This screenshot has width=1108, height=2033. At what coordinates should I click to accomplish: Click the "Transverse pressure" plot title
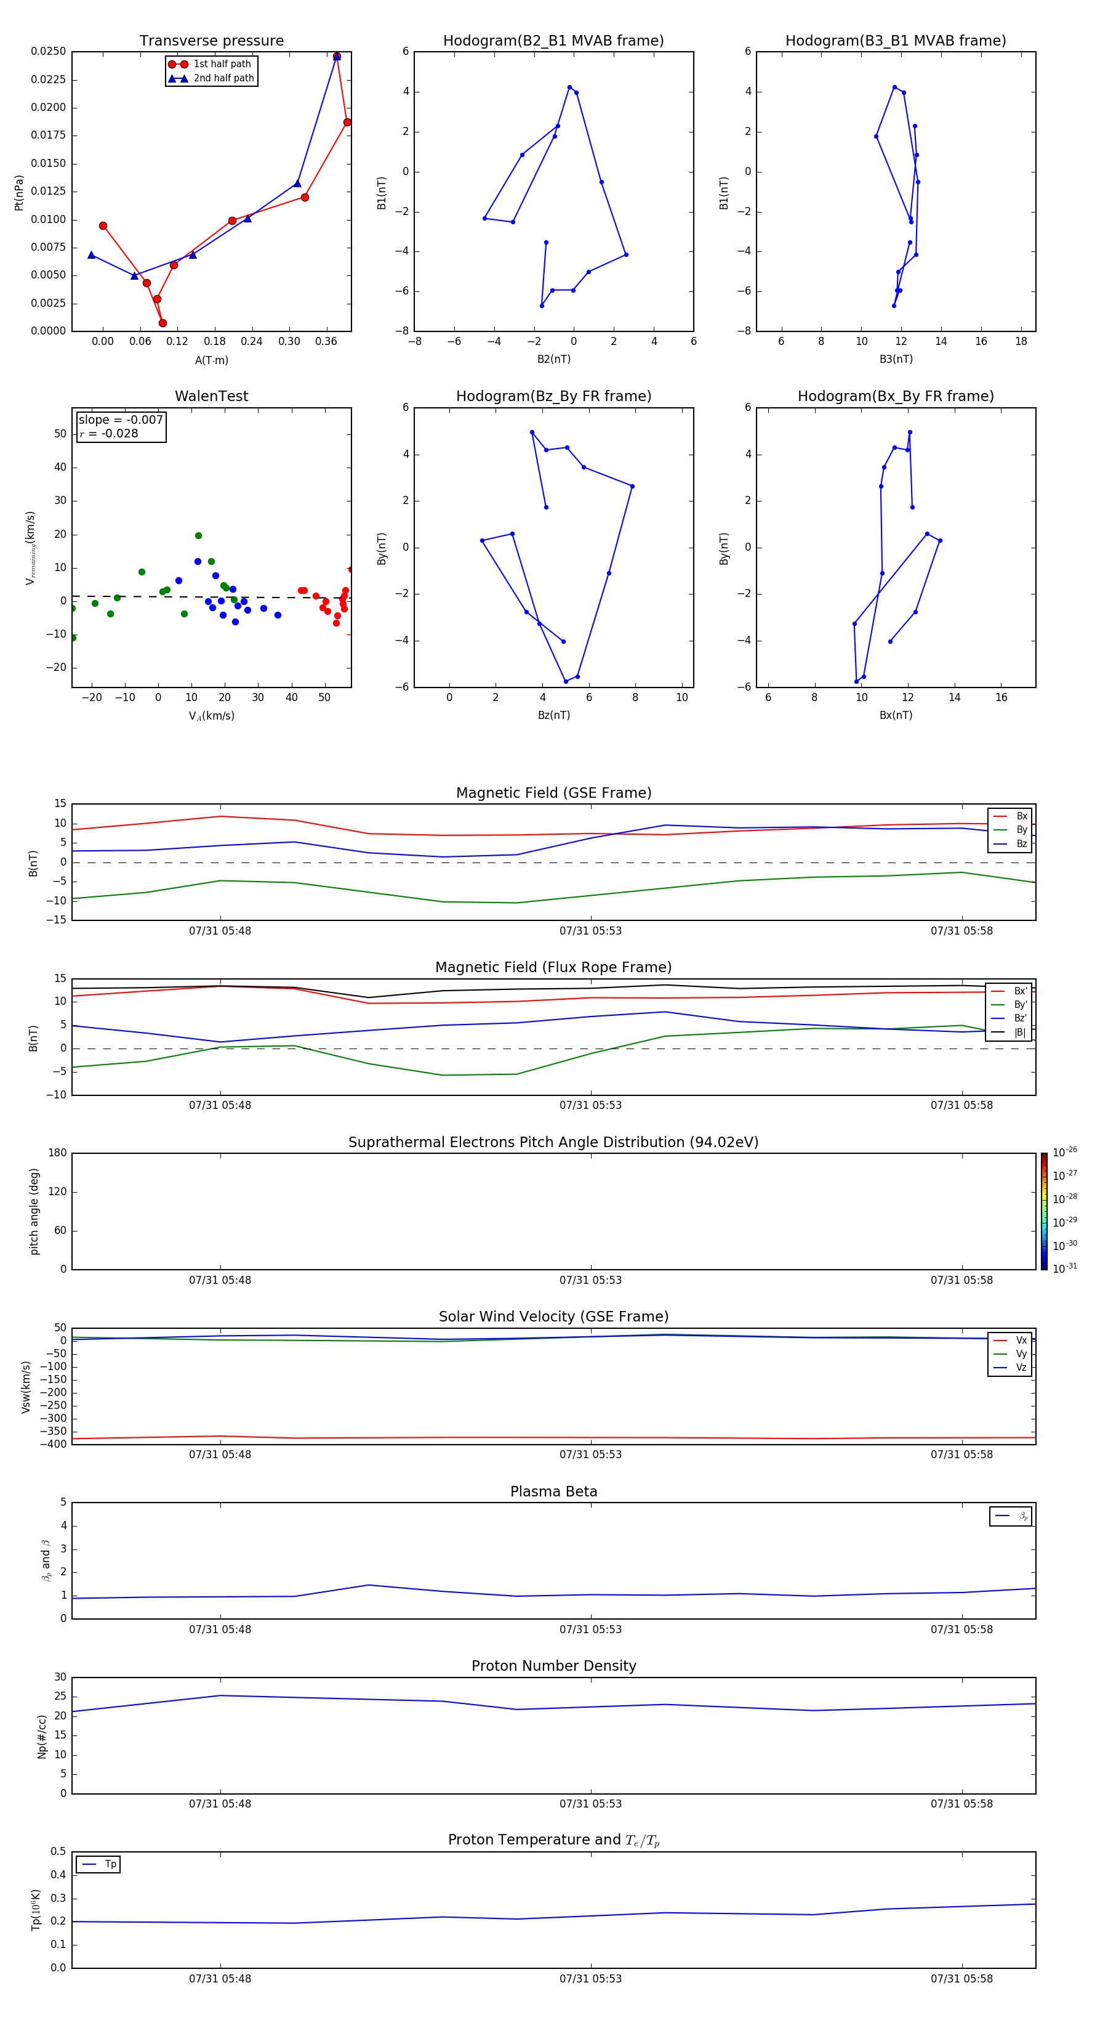[x=211, y=41]
